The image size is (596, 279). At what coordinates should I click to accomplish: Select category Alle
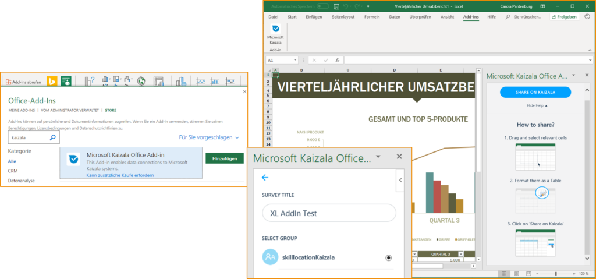[12, 161]
